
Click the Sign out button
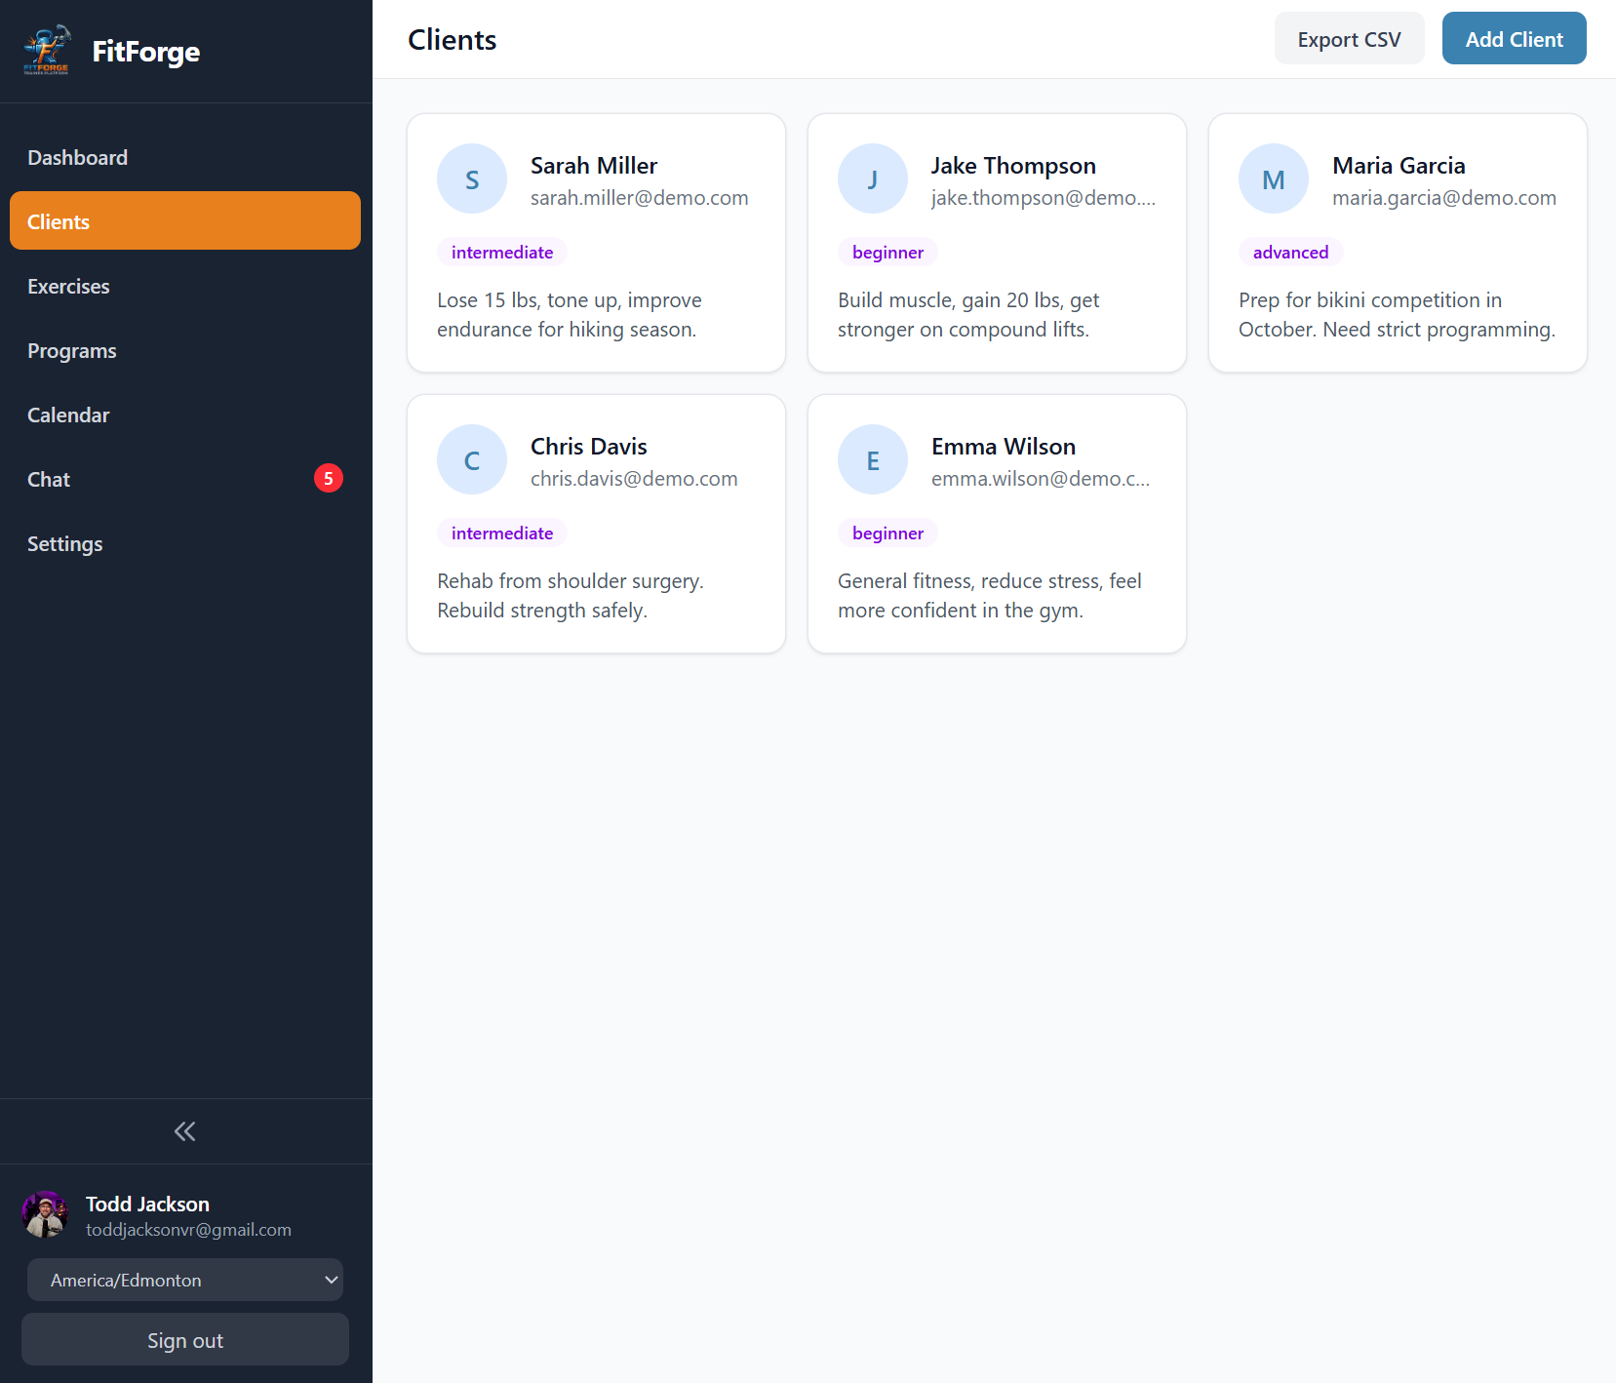(x=184, y=1339)
